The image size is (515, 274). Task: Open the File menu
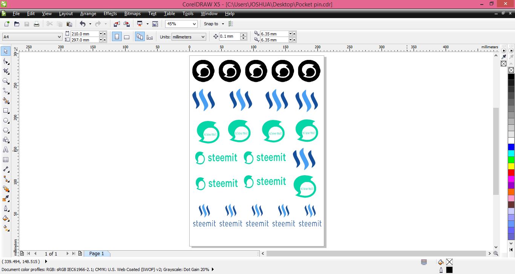point(16,14)
